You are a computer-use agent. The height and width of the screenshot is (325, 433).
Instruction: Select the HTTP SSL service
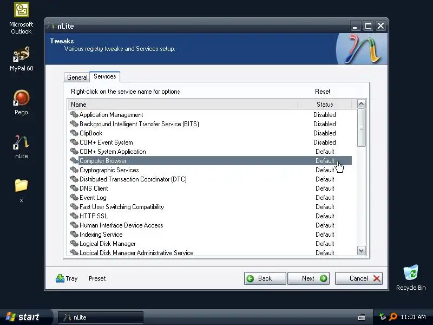pos(211,216)
